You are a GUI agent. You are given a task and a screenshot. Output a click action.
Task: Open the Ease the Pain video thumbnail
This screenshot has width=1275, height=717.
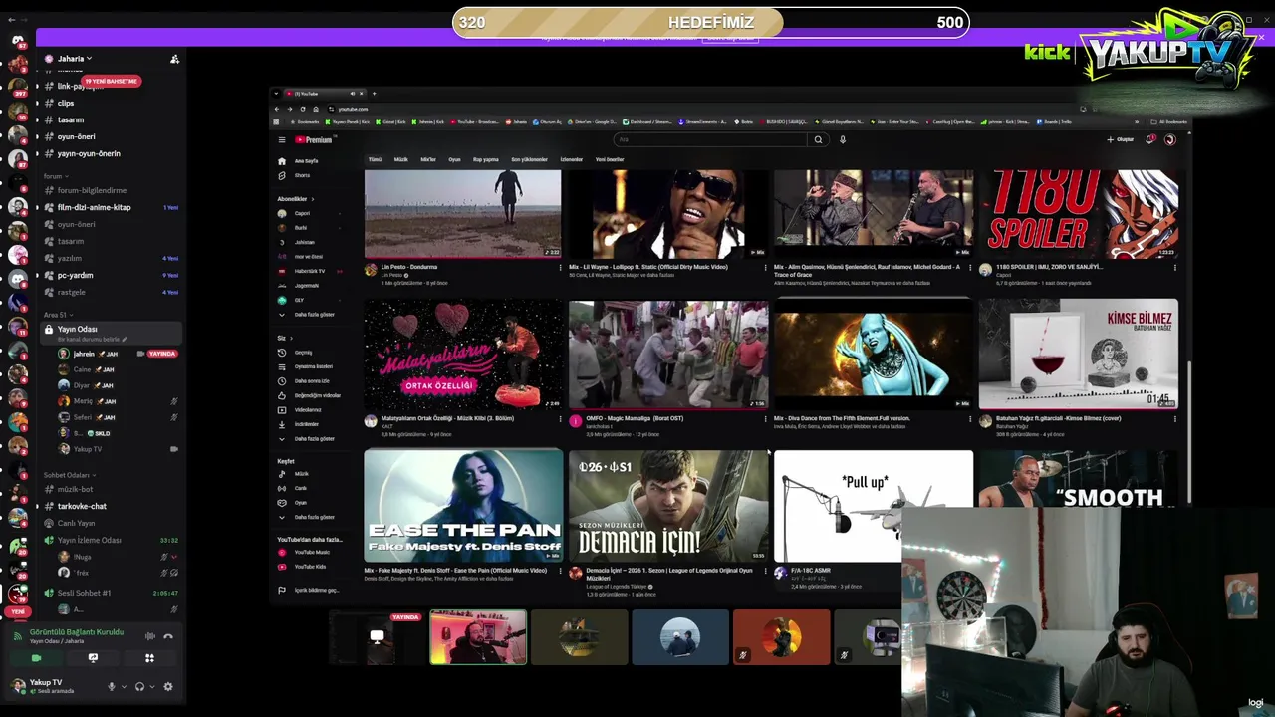click(463, 506)
